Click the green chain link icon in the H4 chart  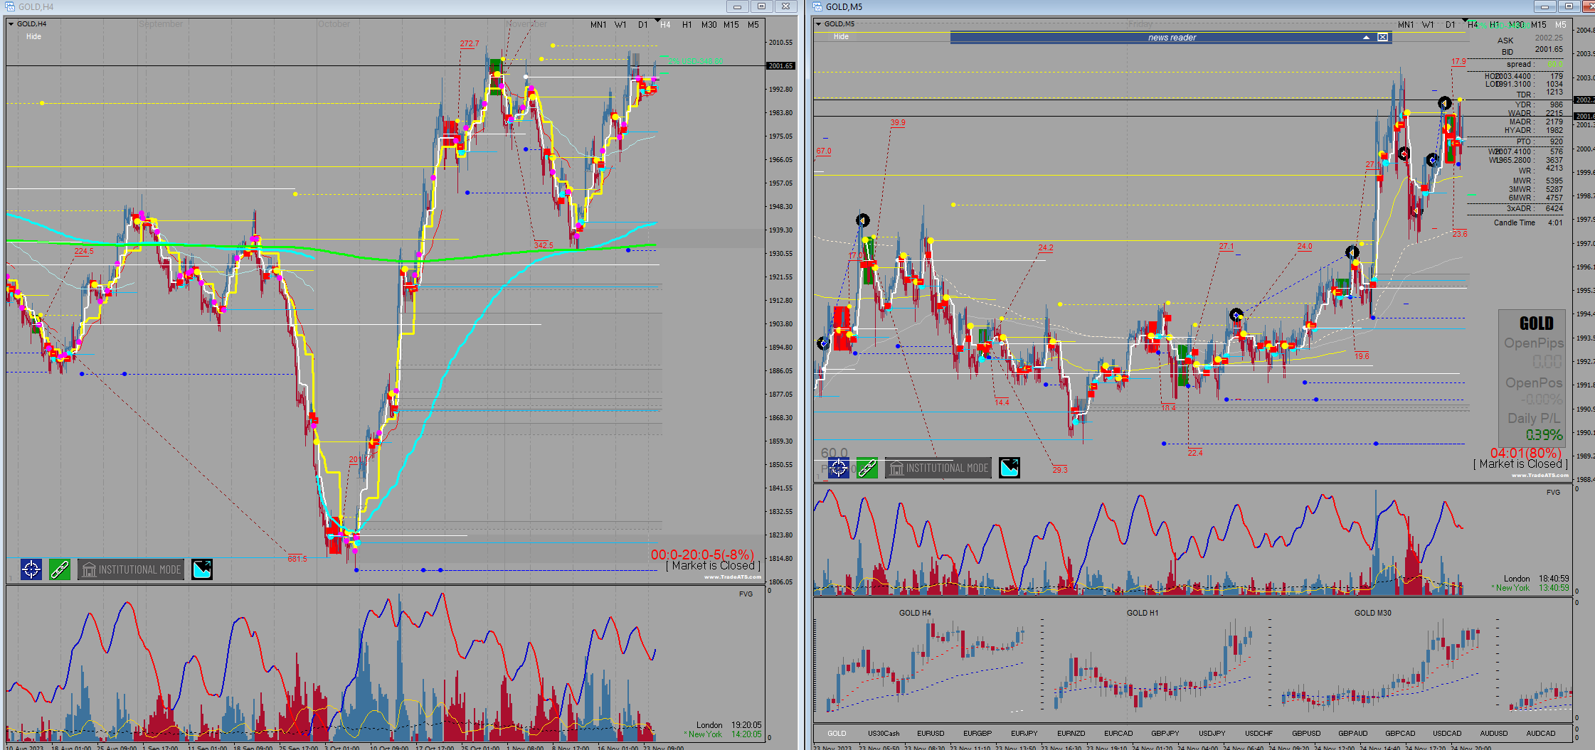pyautogui.click(x=60, y=569)
